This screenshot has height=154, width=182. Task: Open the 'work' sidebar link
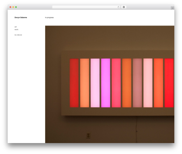pyautogui.click(x=16, y=29)
